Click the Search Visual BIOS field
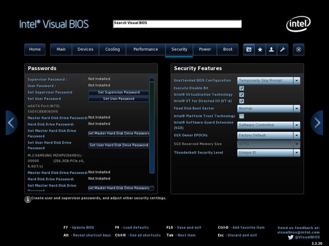This screenshot has width=329, height=246. click(x=177, y=24)
